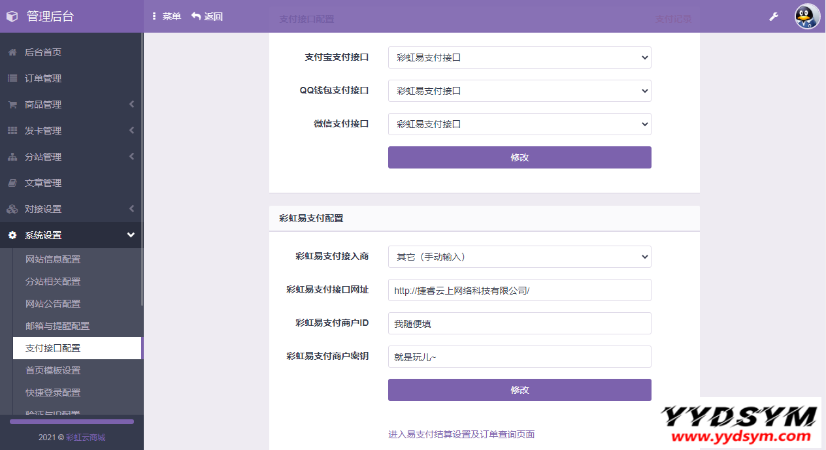Open the 微信支付接口 dropdown
826x450 pixels.
point(520,124)
